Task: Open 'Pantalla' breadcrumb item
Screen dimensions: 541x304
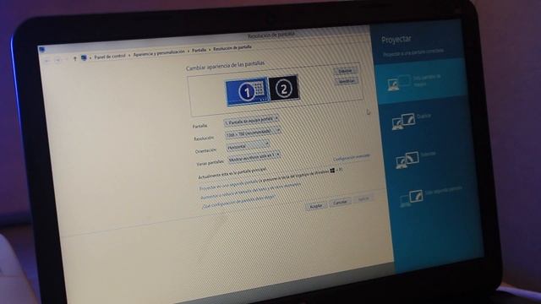Action: coord(199,50)
